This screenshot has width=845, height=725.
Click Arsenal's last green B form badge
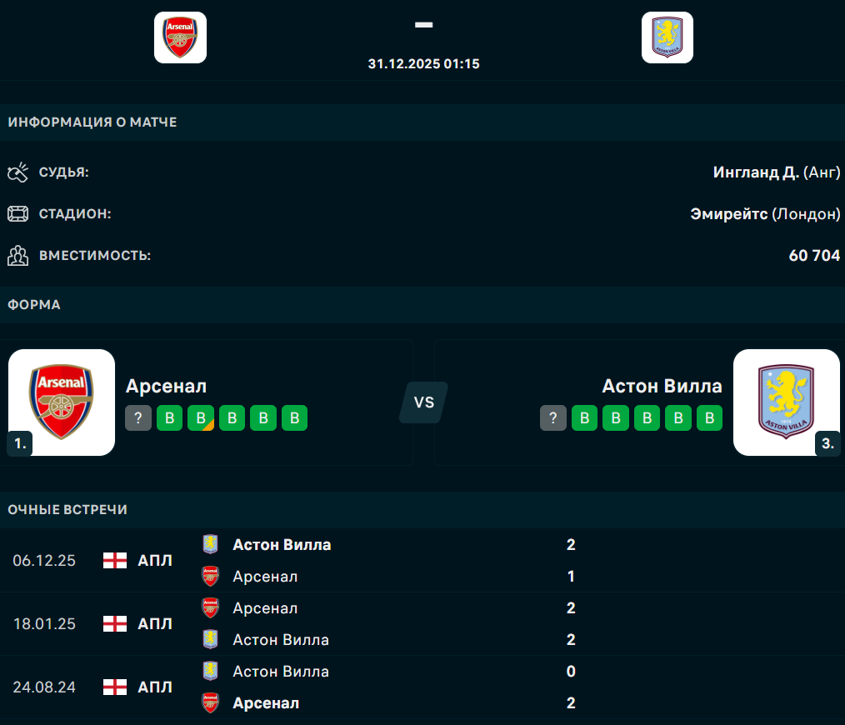coord(294,418)
